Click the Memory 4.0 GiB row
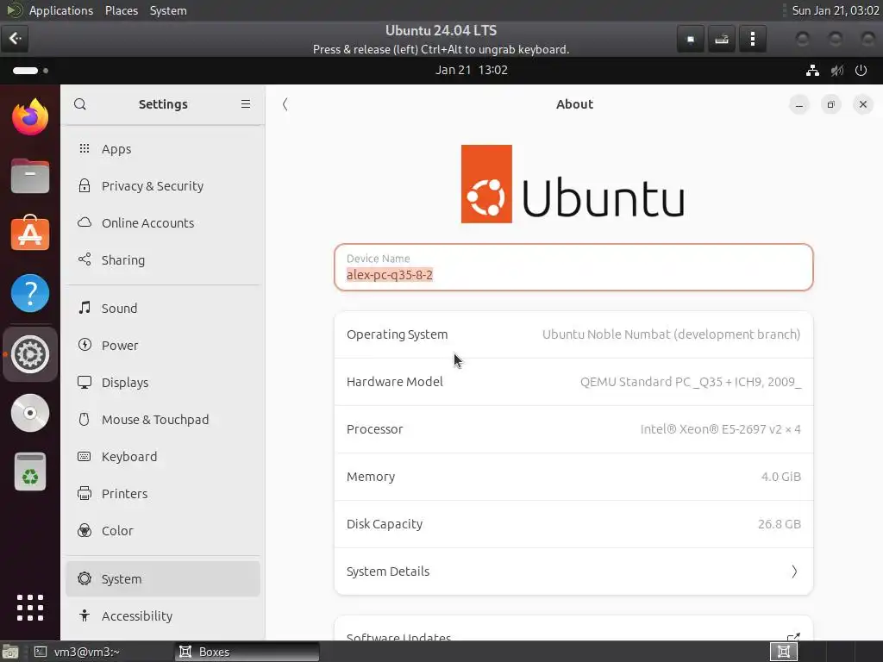The image size is (883, 662). coord(573,477)
